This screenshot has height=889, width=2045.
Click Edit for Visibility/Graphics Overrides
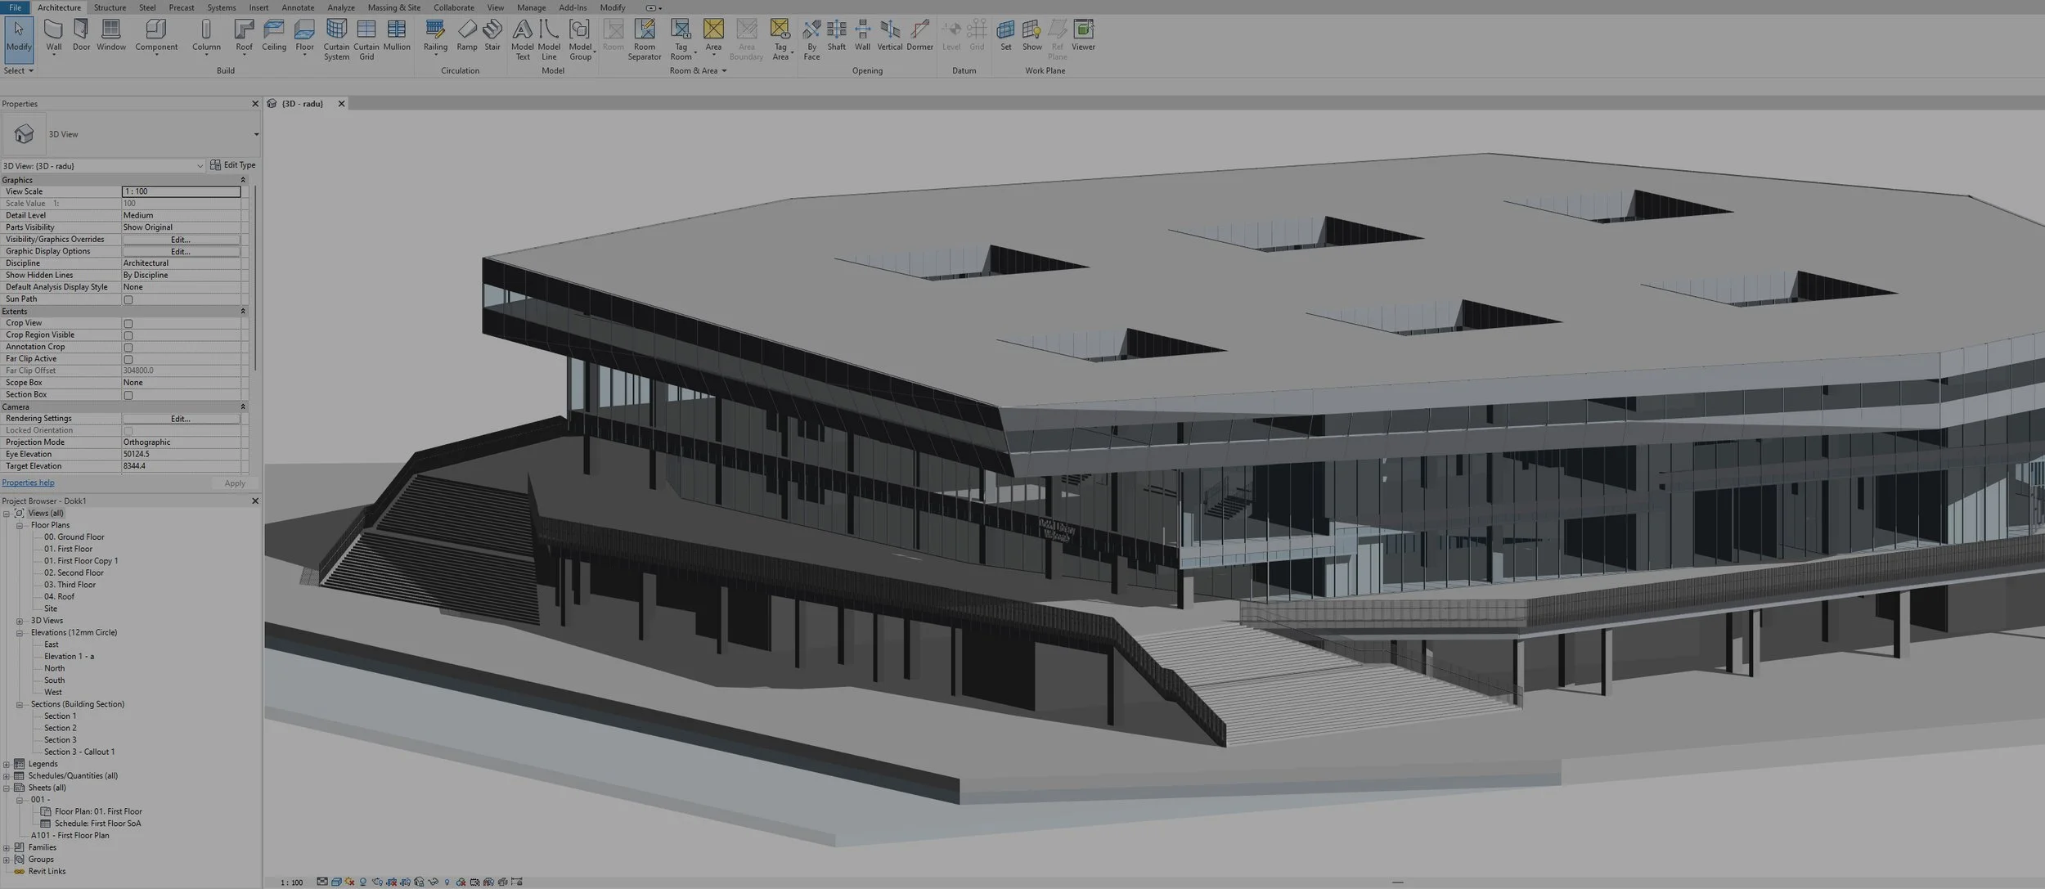180,239
